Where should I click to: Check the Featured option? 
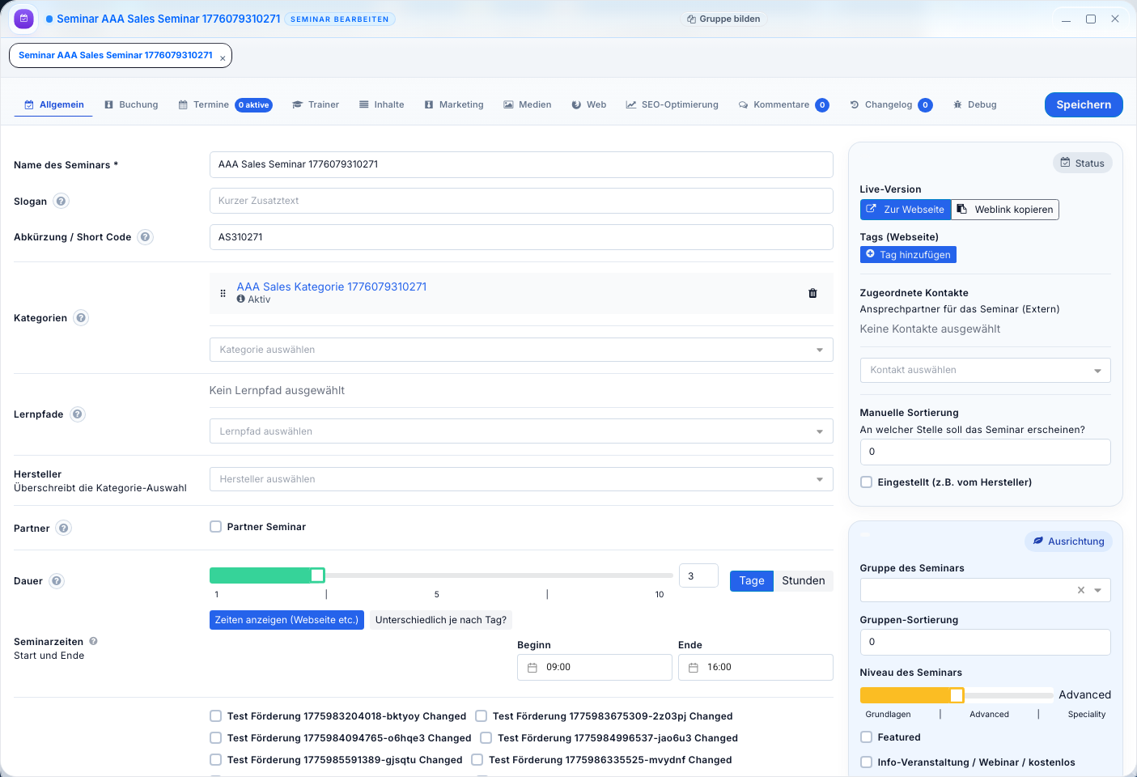867,737
